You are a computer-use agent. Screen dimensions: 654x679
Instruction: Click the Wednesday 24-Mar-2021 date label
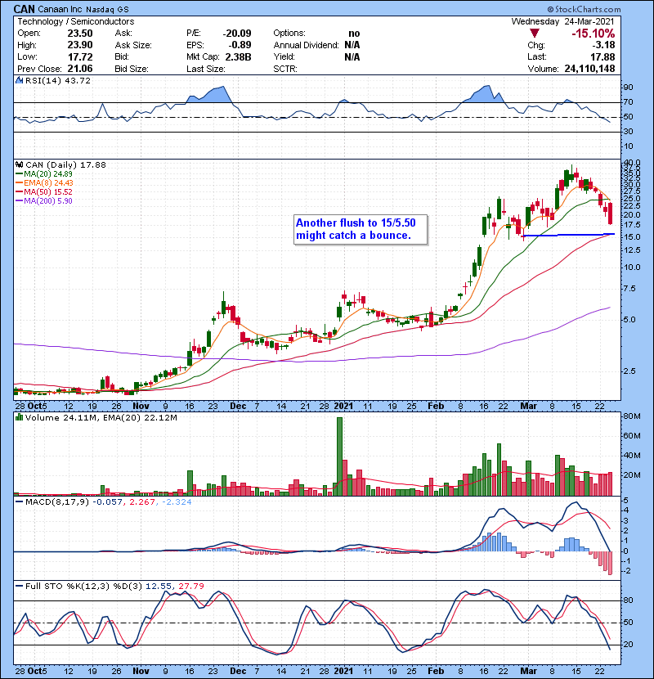click(x=562, y=21)
